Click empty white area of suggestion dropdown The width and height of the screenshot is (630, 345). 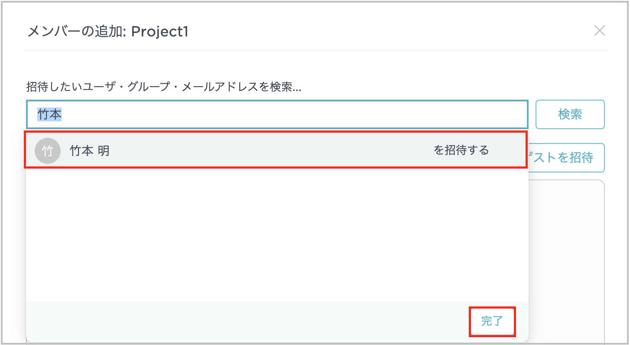277,234
